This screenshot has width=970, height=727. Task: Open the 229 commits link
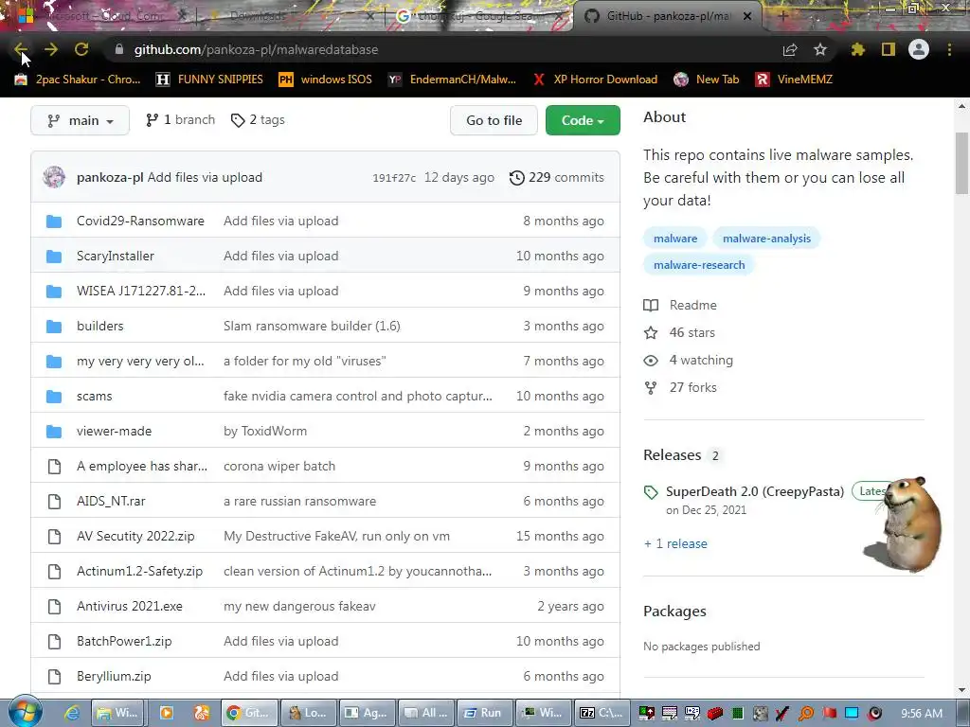pyautogui.click(x=557, y=178)
